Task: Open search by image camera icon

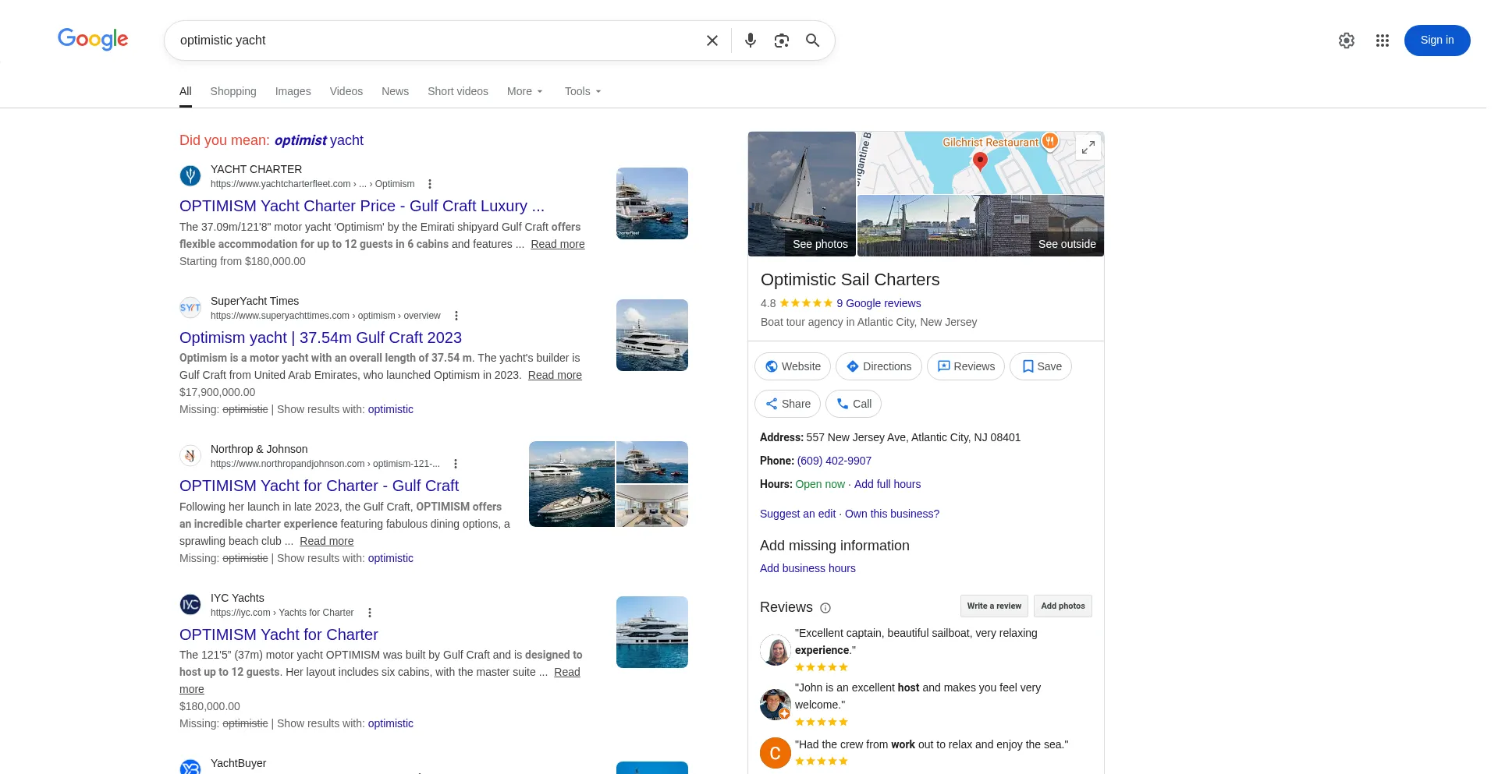Action: (782, 41)
